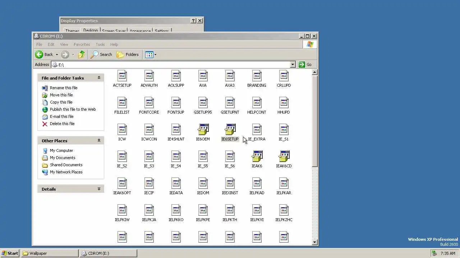Expand the Address bar dropdown
Image resolution: width=460 pixels, height=258 pixels.
point(293,64)
